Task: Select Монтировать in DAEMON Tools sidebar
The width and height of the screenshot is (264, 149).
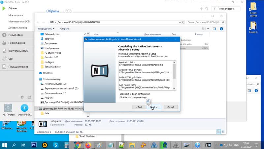Action: tap(16, 15)
